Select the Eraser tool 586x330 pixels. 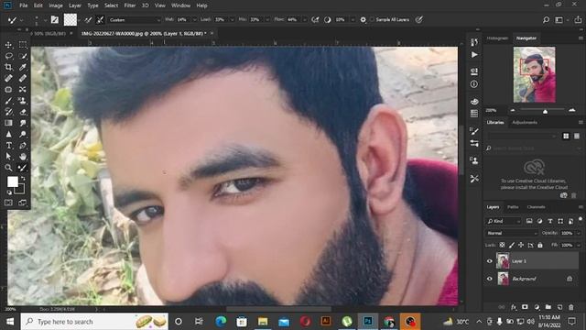pyautogui.click(x=23, y=112)
